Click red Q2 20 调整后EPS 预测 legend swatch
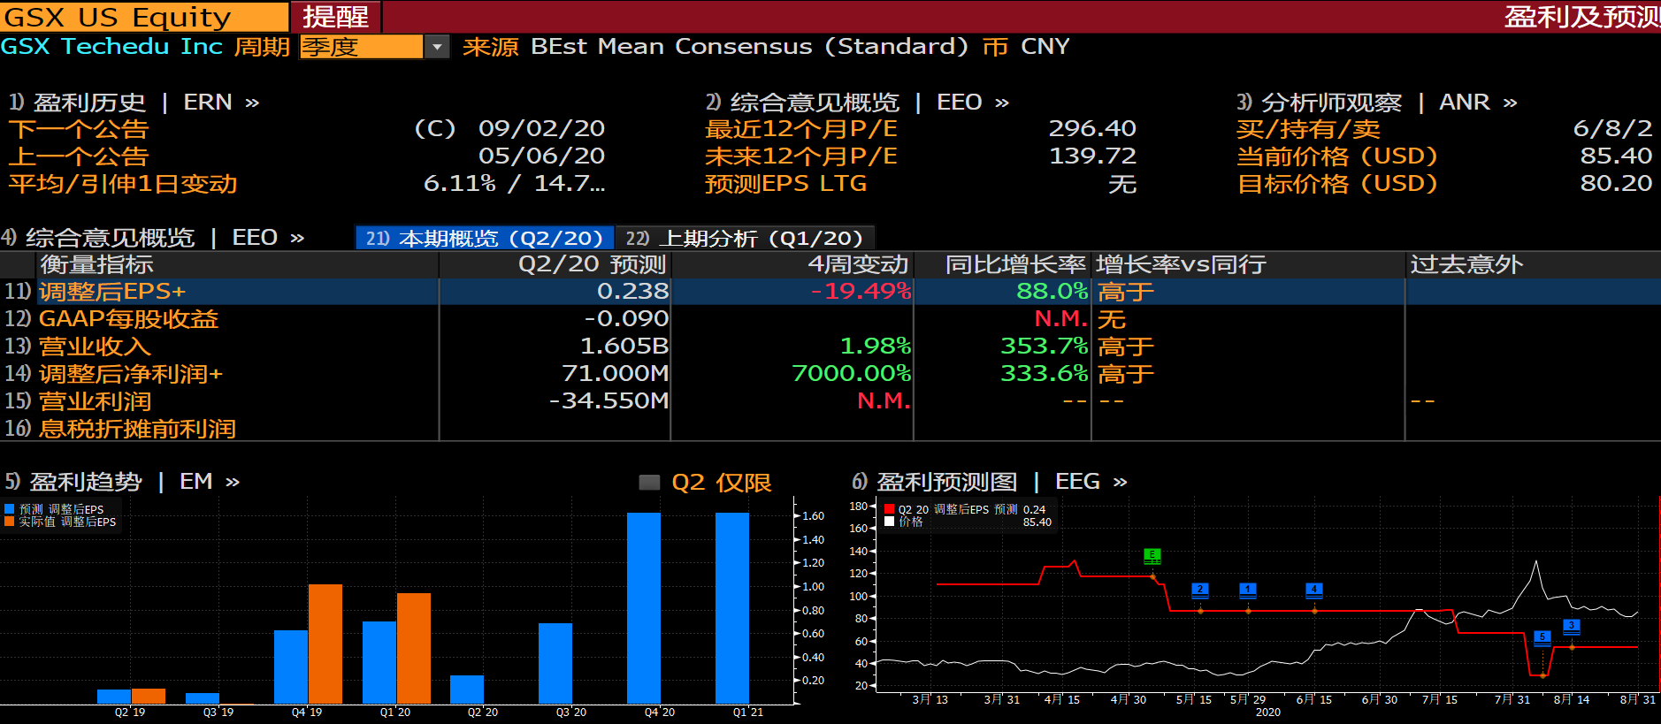 [890, 509]
